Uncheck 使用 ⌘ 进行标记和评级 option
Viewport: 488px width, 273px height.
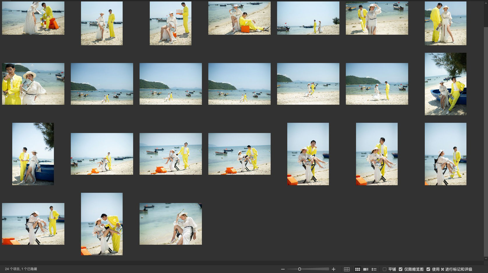[x=428, y=269]
